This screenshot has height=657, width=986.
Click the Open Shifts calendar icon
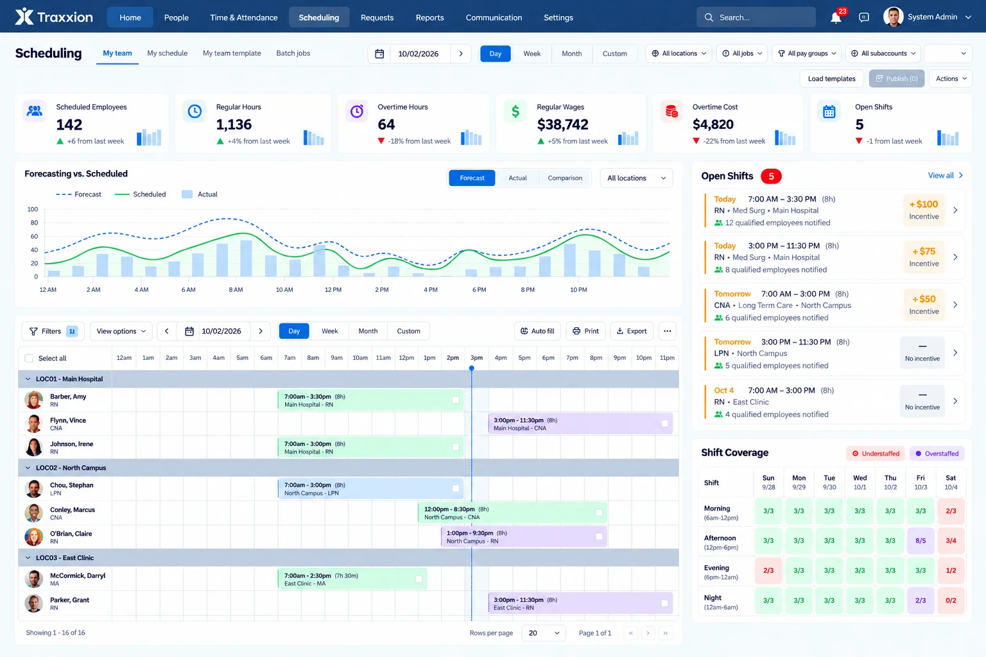(829, 111)
